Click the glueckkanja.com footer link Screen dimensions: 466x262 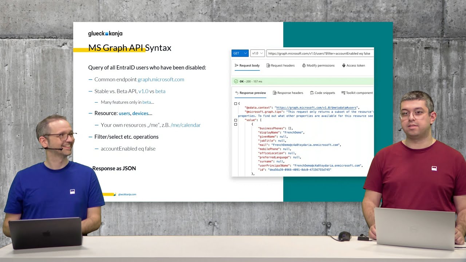127,194
